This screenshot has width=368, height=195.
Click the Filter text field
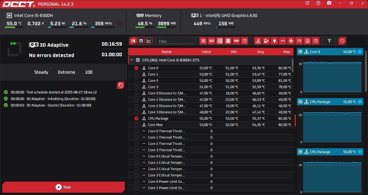[x=176, y=41]
